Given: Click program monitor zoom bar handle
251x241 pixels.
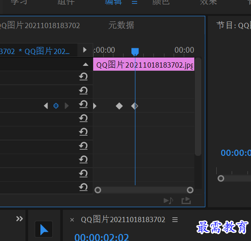Looking at the screenshot, I should click(x=221, y=179).
